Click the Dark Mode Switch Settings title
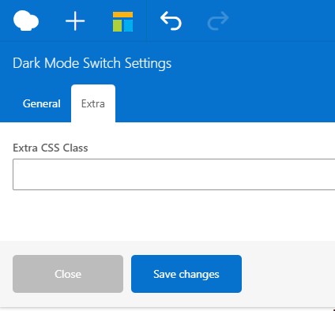335x311 pixels. (92, 63)
